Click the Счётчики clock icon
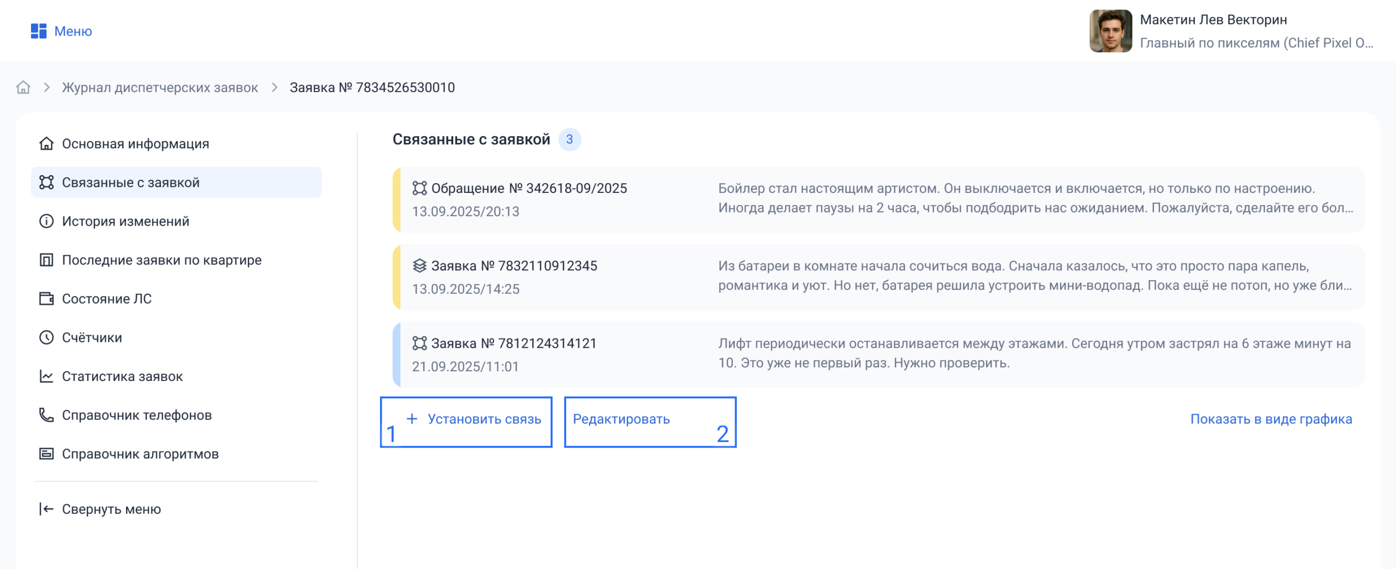The width and height of the screenshot is (1396, 569). tap(46, 337)
